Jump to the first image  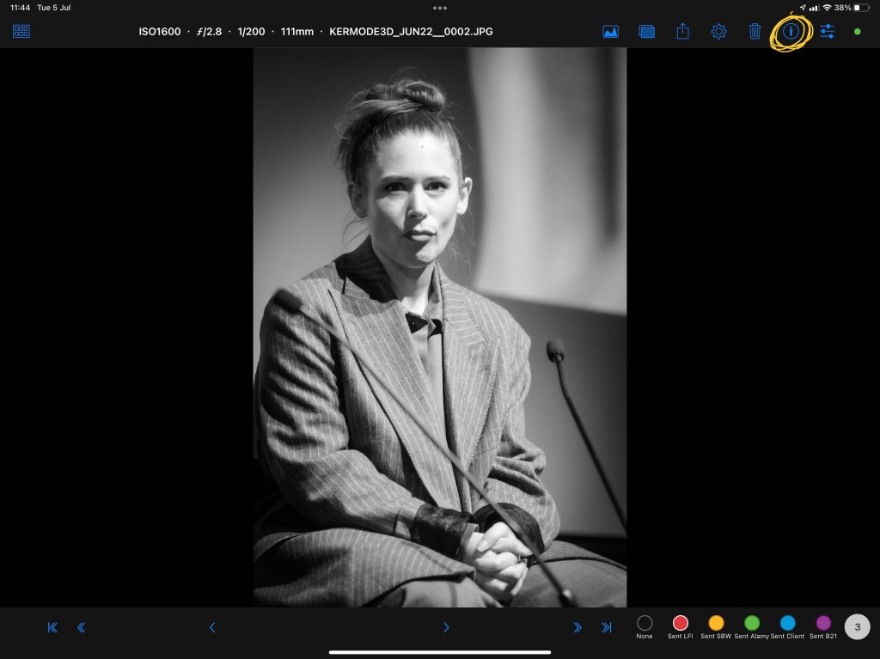[x=52, y=628]
